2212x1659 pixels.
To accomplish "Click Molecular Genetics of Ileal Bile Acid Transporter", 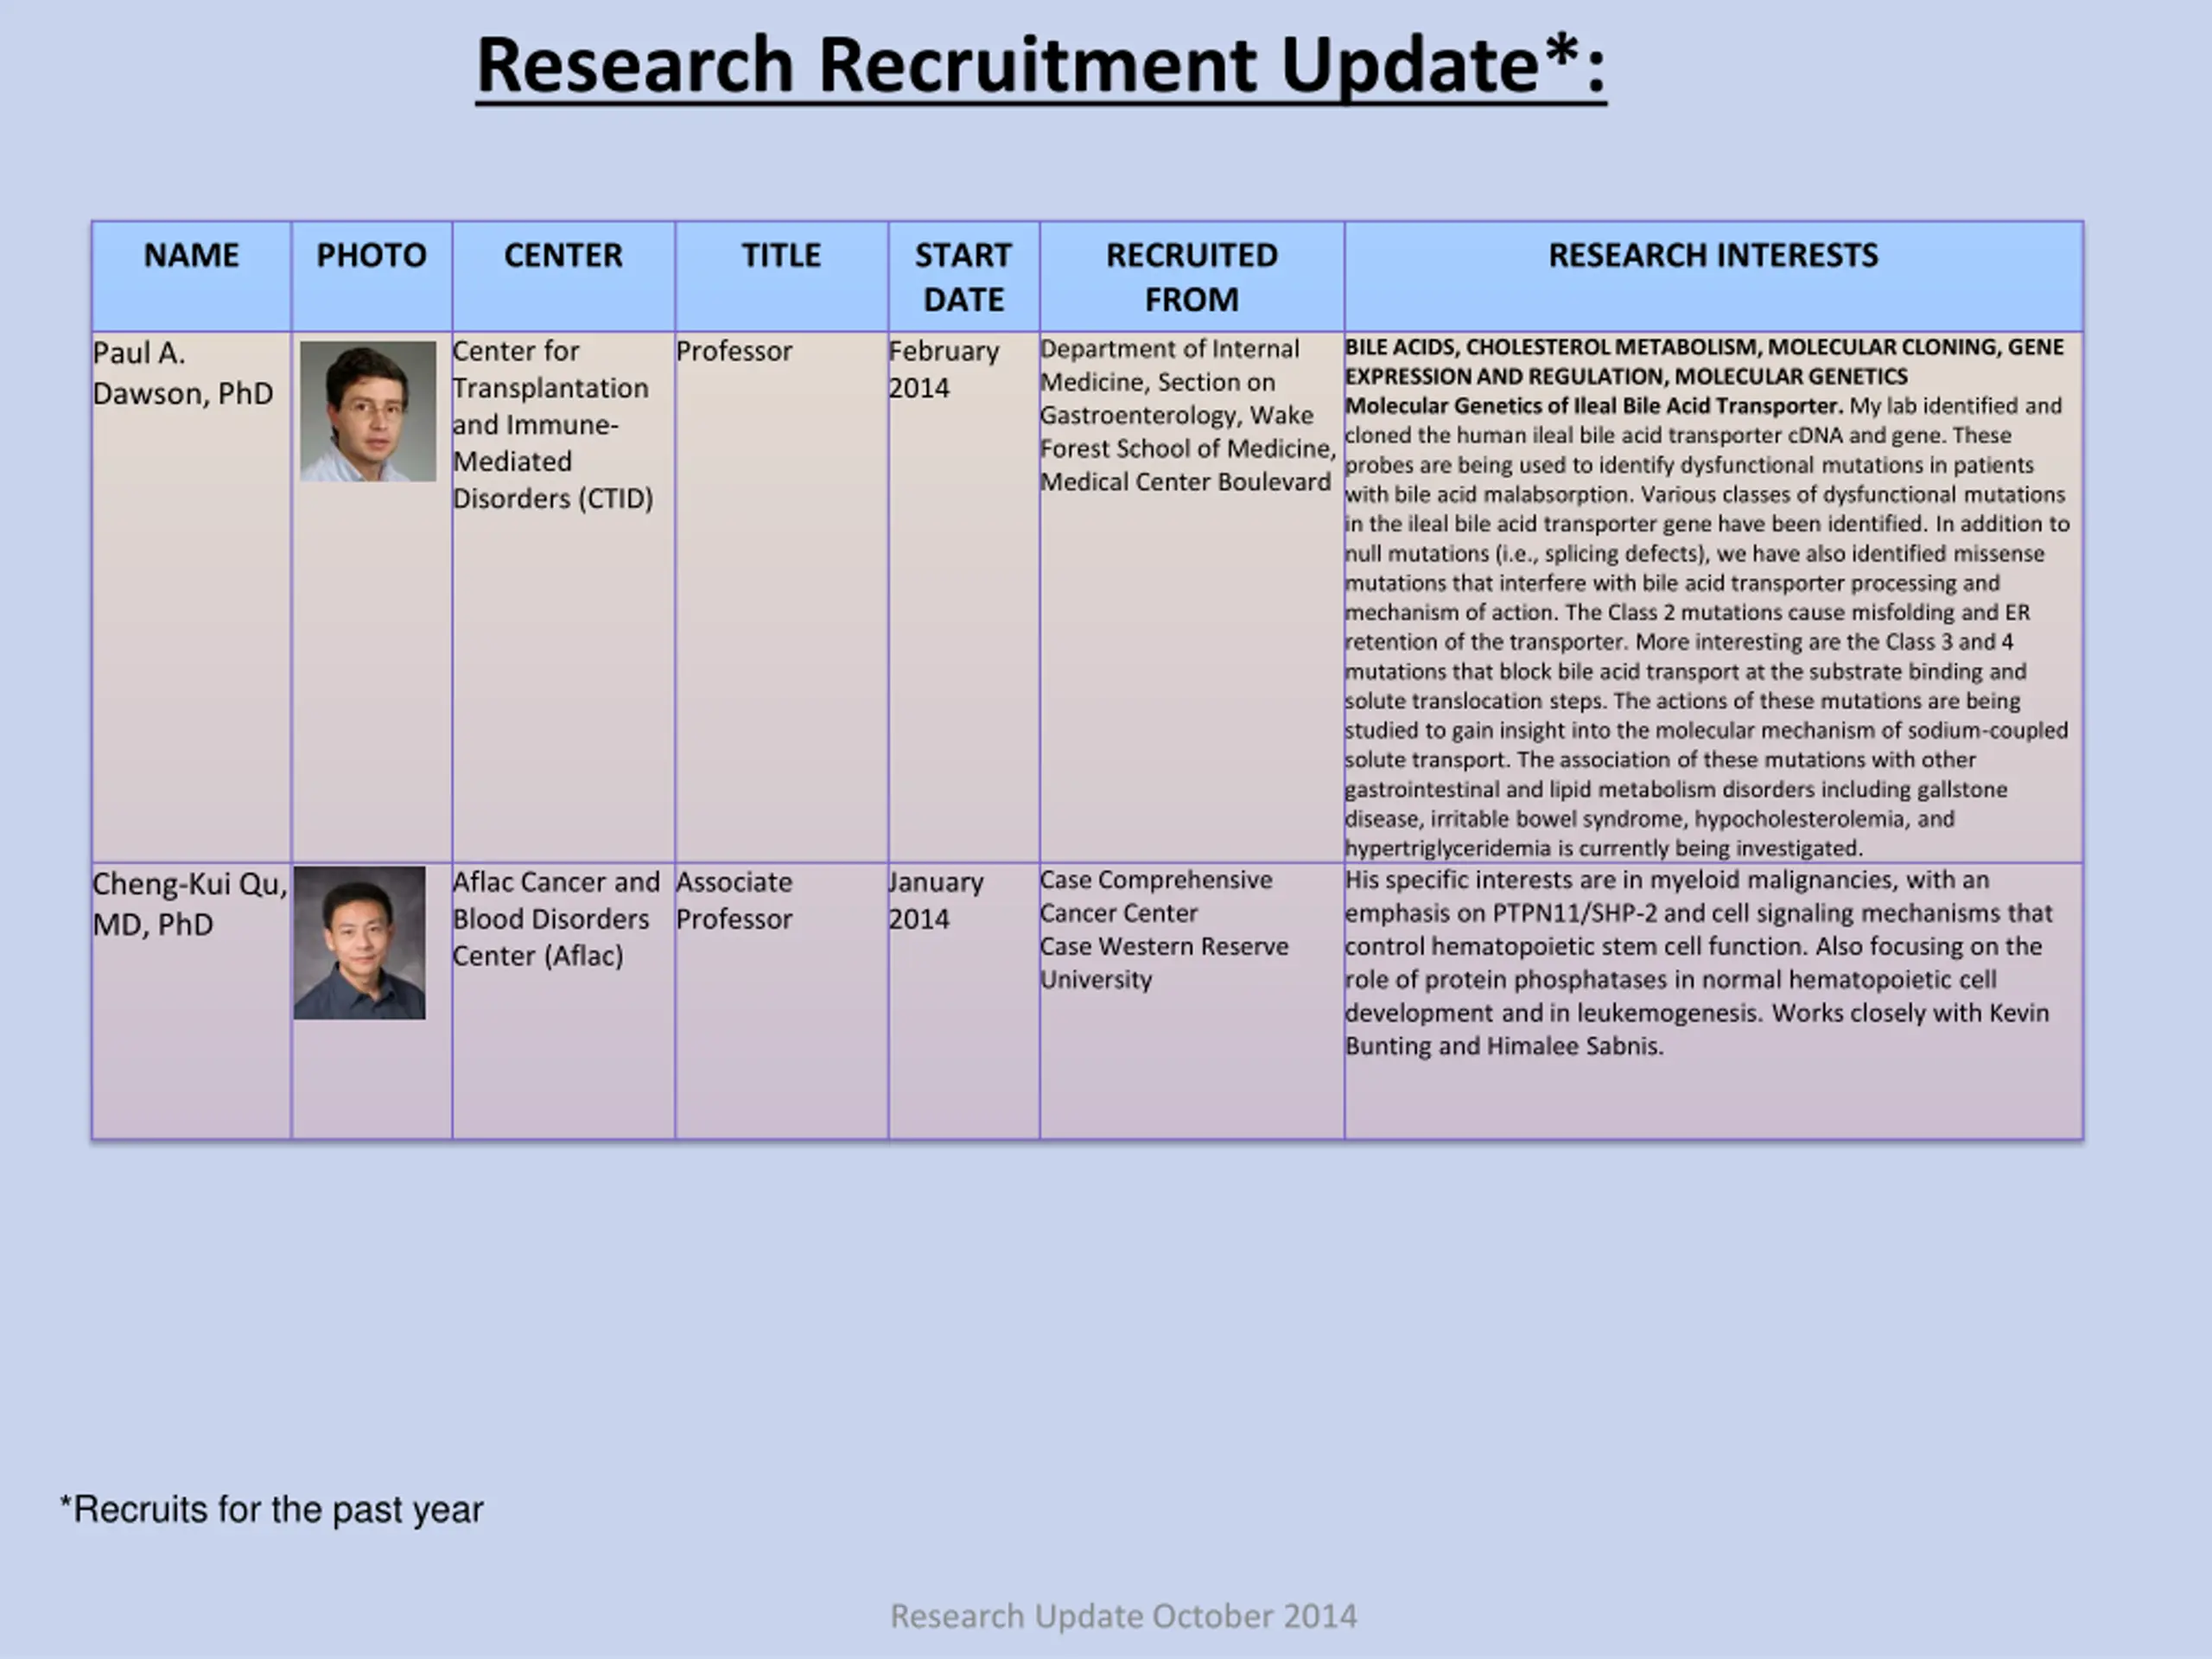I will [1594, 406].
